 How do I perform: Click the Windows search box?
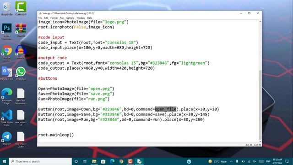click(x=40, y=161)
